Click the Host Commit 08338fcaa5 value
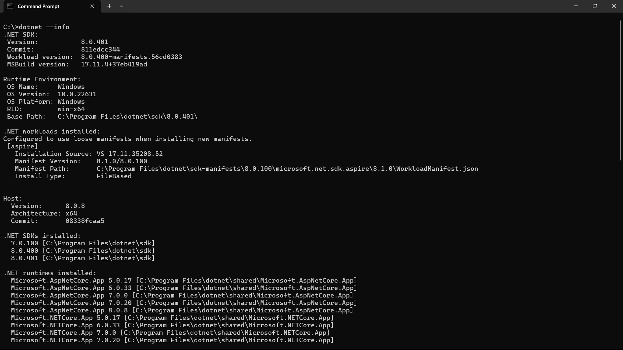The height and width of the screenshot is (350, 623). [85, 221]
